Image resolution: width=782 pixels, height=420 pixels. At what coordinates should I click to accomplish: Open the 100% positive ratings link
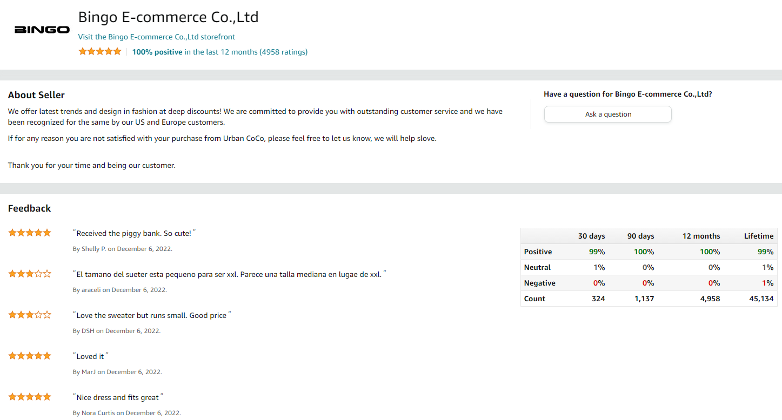pyautogui.click(x=220, y=52)
